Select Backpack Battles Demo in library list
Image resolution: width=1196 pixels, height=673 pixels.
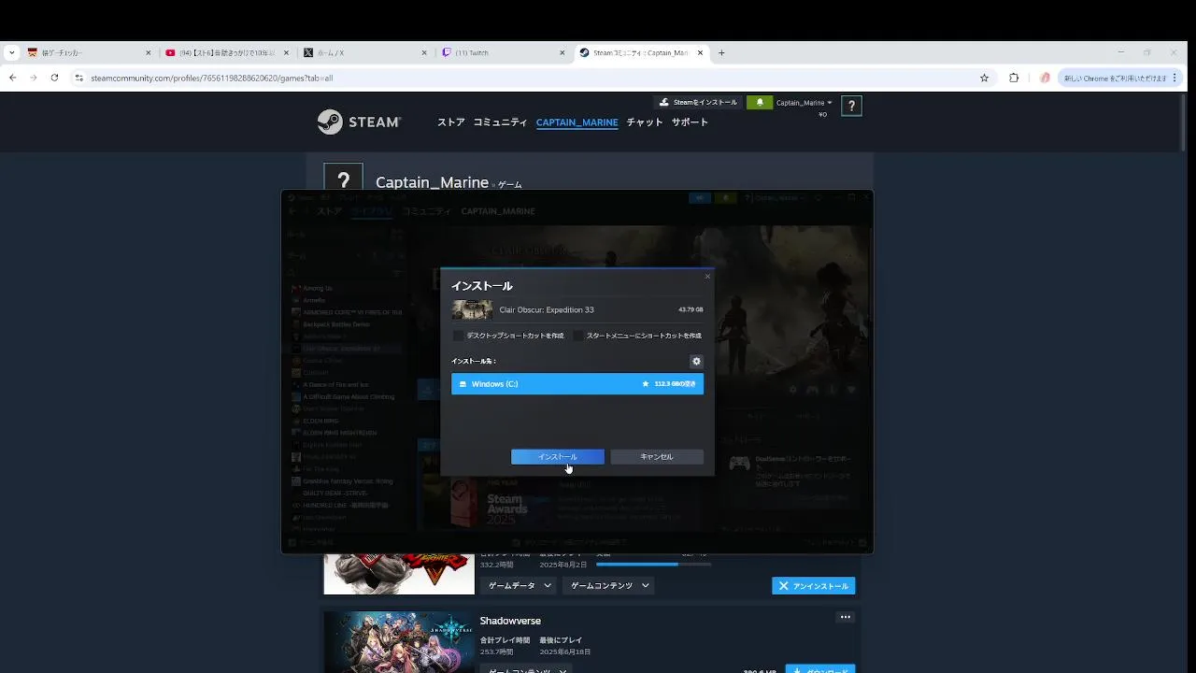point(335,324)
